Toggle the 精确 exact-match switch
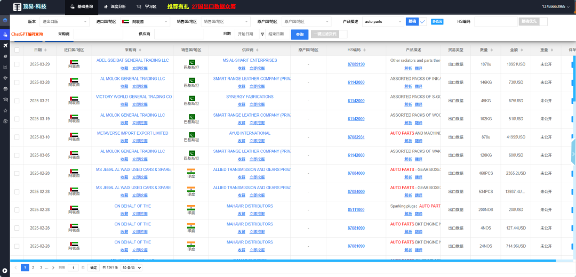 (x=416, y=22)
